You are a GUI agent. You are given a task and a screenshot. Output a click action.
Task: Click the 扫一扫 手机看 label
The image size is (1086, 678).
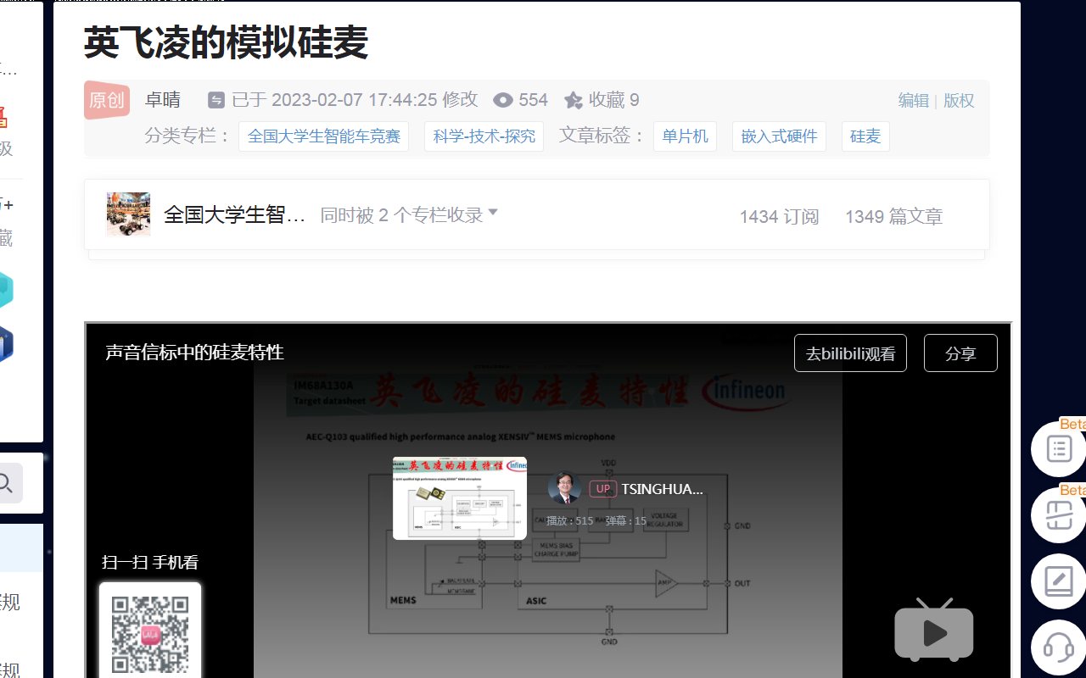tap(150, 562)
